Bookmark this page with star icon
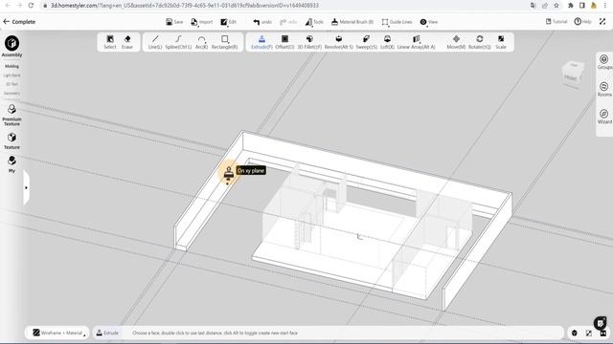This screenshot has height=344, width=613. click(556, 6)
